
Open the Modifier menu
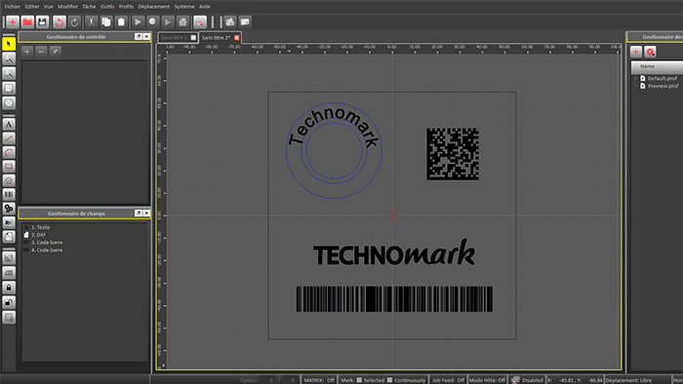(68, 7)
